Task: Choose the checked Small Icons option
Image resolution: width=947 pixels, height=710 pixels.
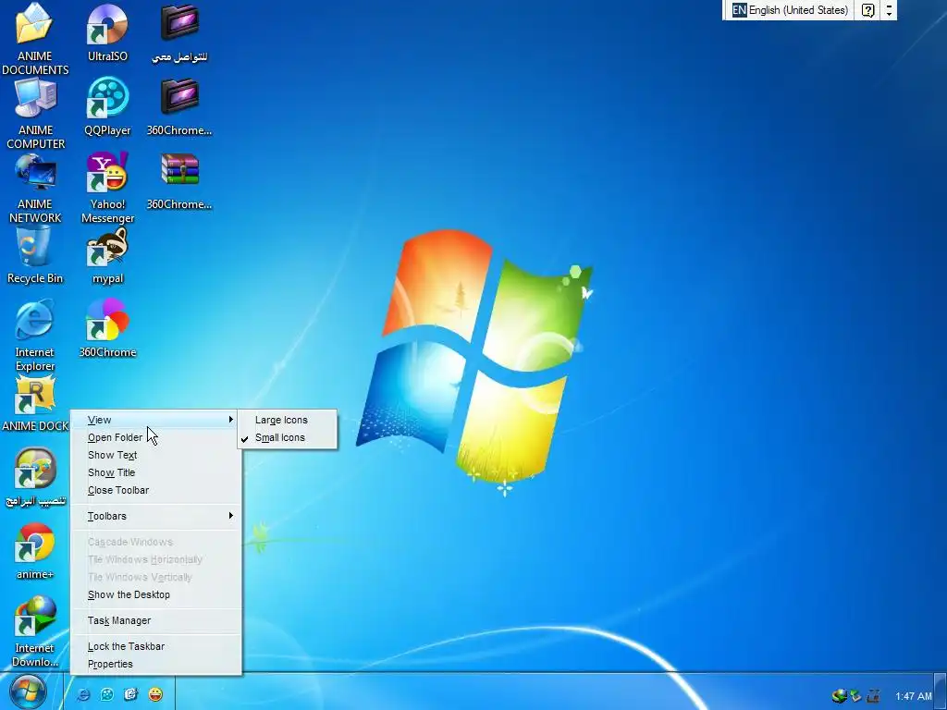Action: [288, 437]
